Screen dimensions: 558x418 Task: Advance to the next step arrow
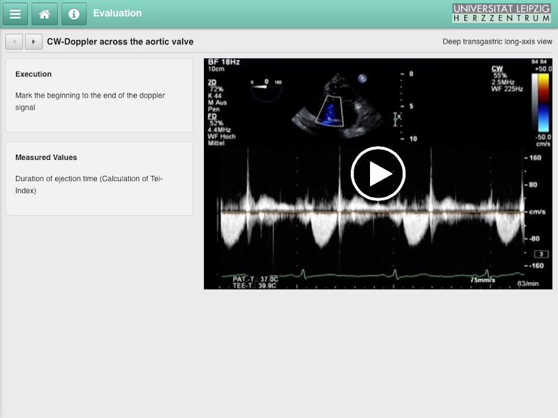(34, 42)
